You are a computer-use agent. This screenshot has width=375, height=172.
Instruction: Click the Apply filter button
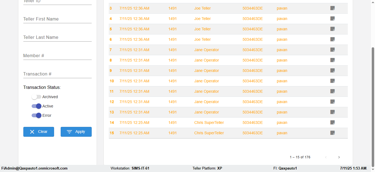pyautogui.click(x=76, y=132)
